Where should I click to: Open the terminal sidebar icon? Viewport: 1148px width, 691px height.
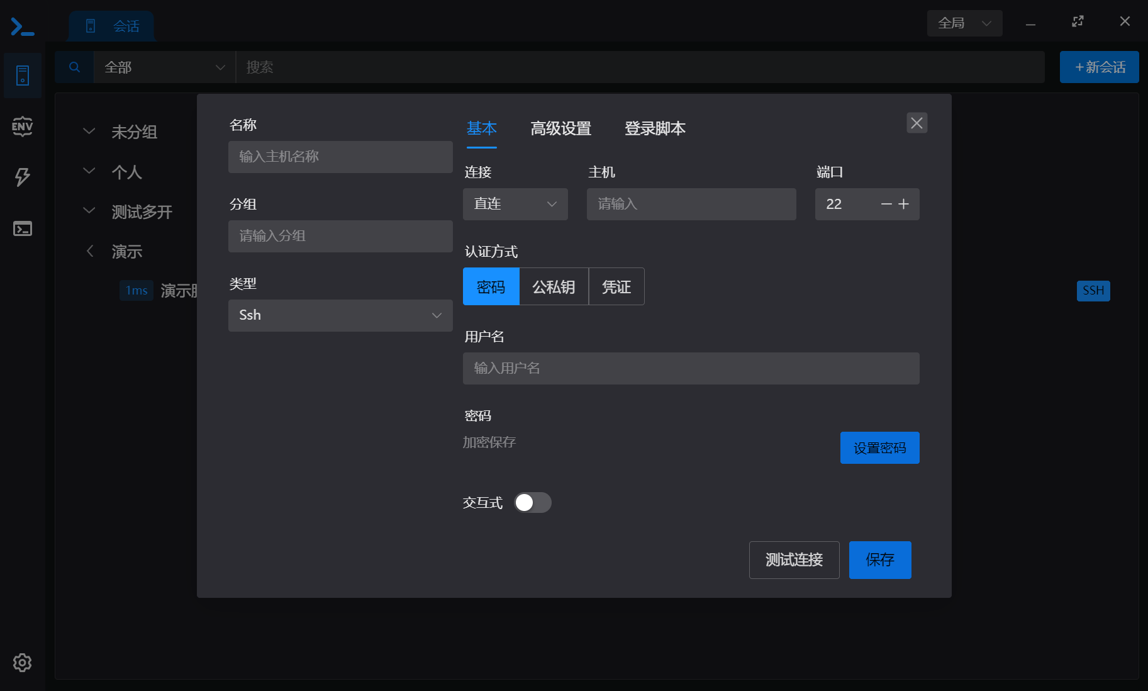click(x=23, y=228)
